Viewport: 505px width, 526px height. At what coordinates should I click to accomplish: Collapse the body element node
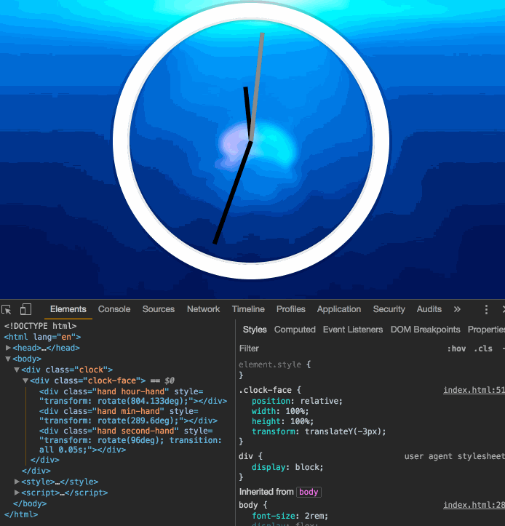pyautogui.click(x=8, y=359)
